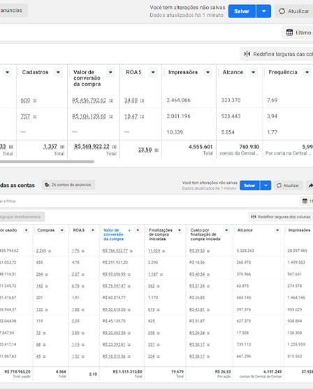Viewport: 313px width, 389px height.
Task: Click the icon next to R$ 456.792,62 value
Action: point(111,101)
